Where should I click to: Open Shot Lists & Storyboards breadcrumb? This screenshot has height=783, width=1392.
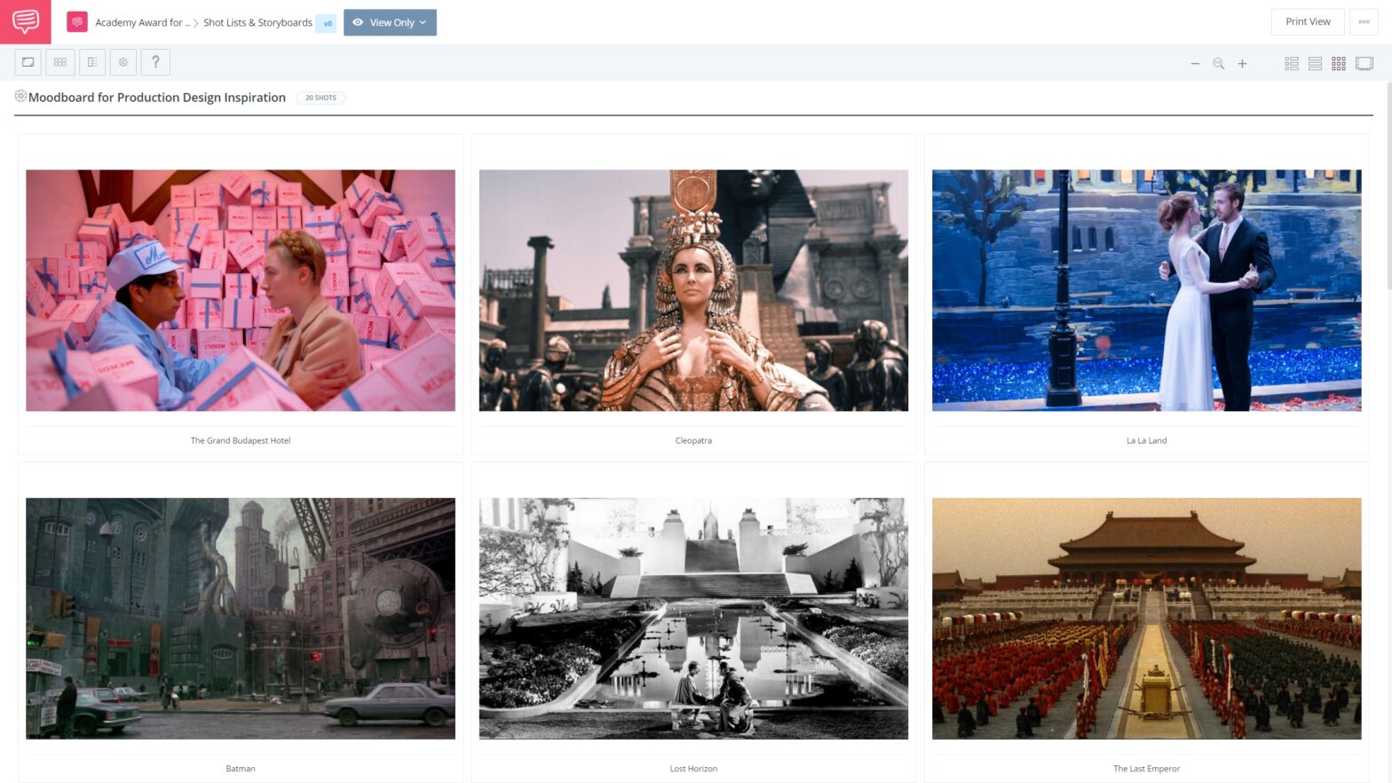click(x=257, y=22)
